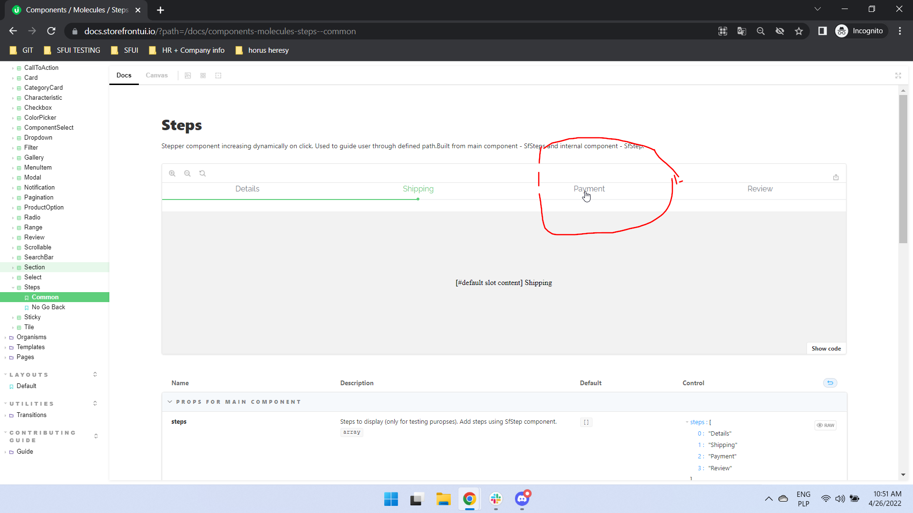
Task: Open the Slack app from the taskbar
Action: 496,499
